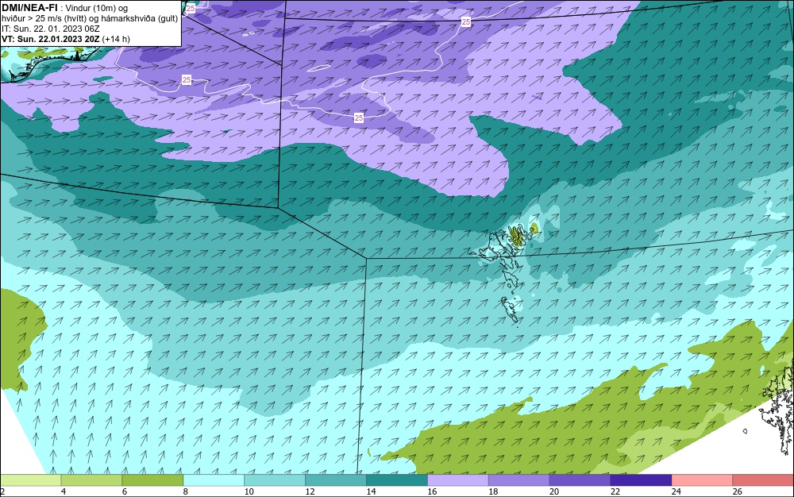Click the '(+14 h)' forecast offset text
The height and width of the screenshot is (497, 794).
116,39
